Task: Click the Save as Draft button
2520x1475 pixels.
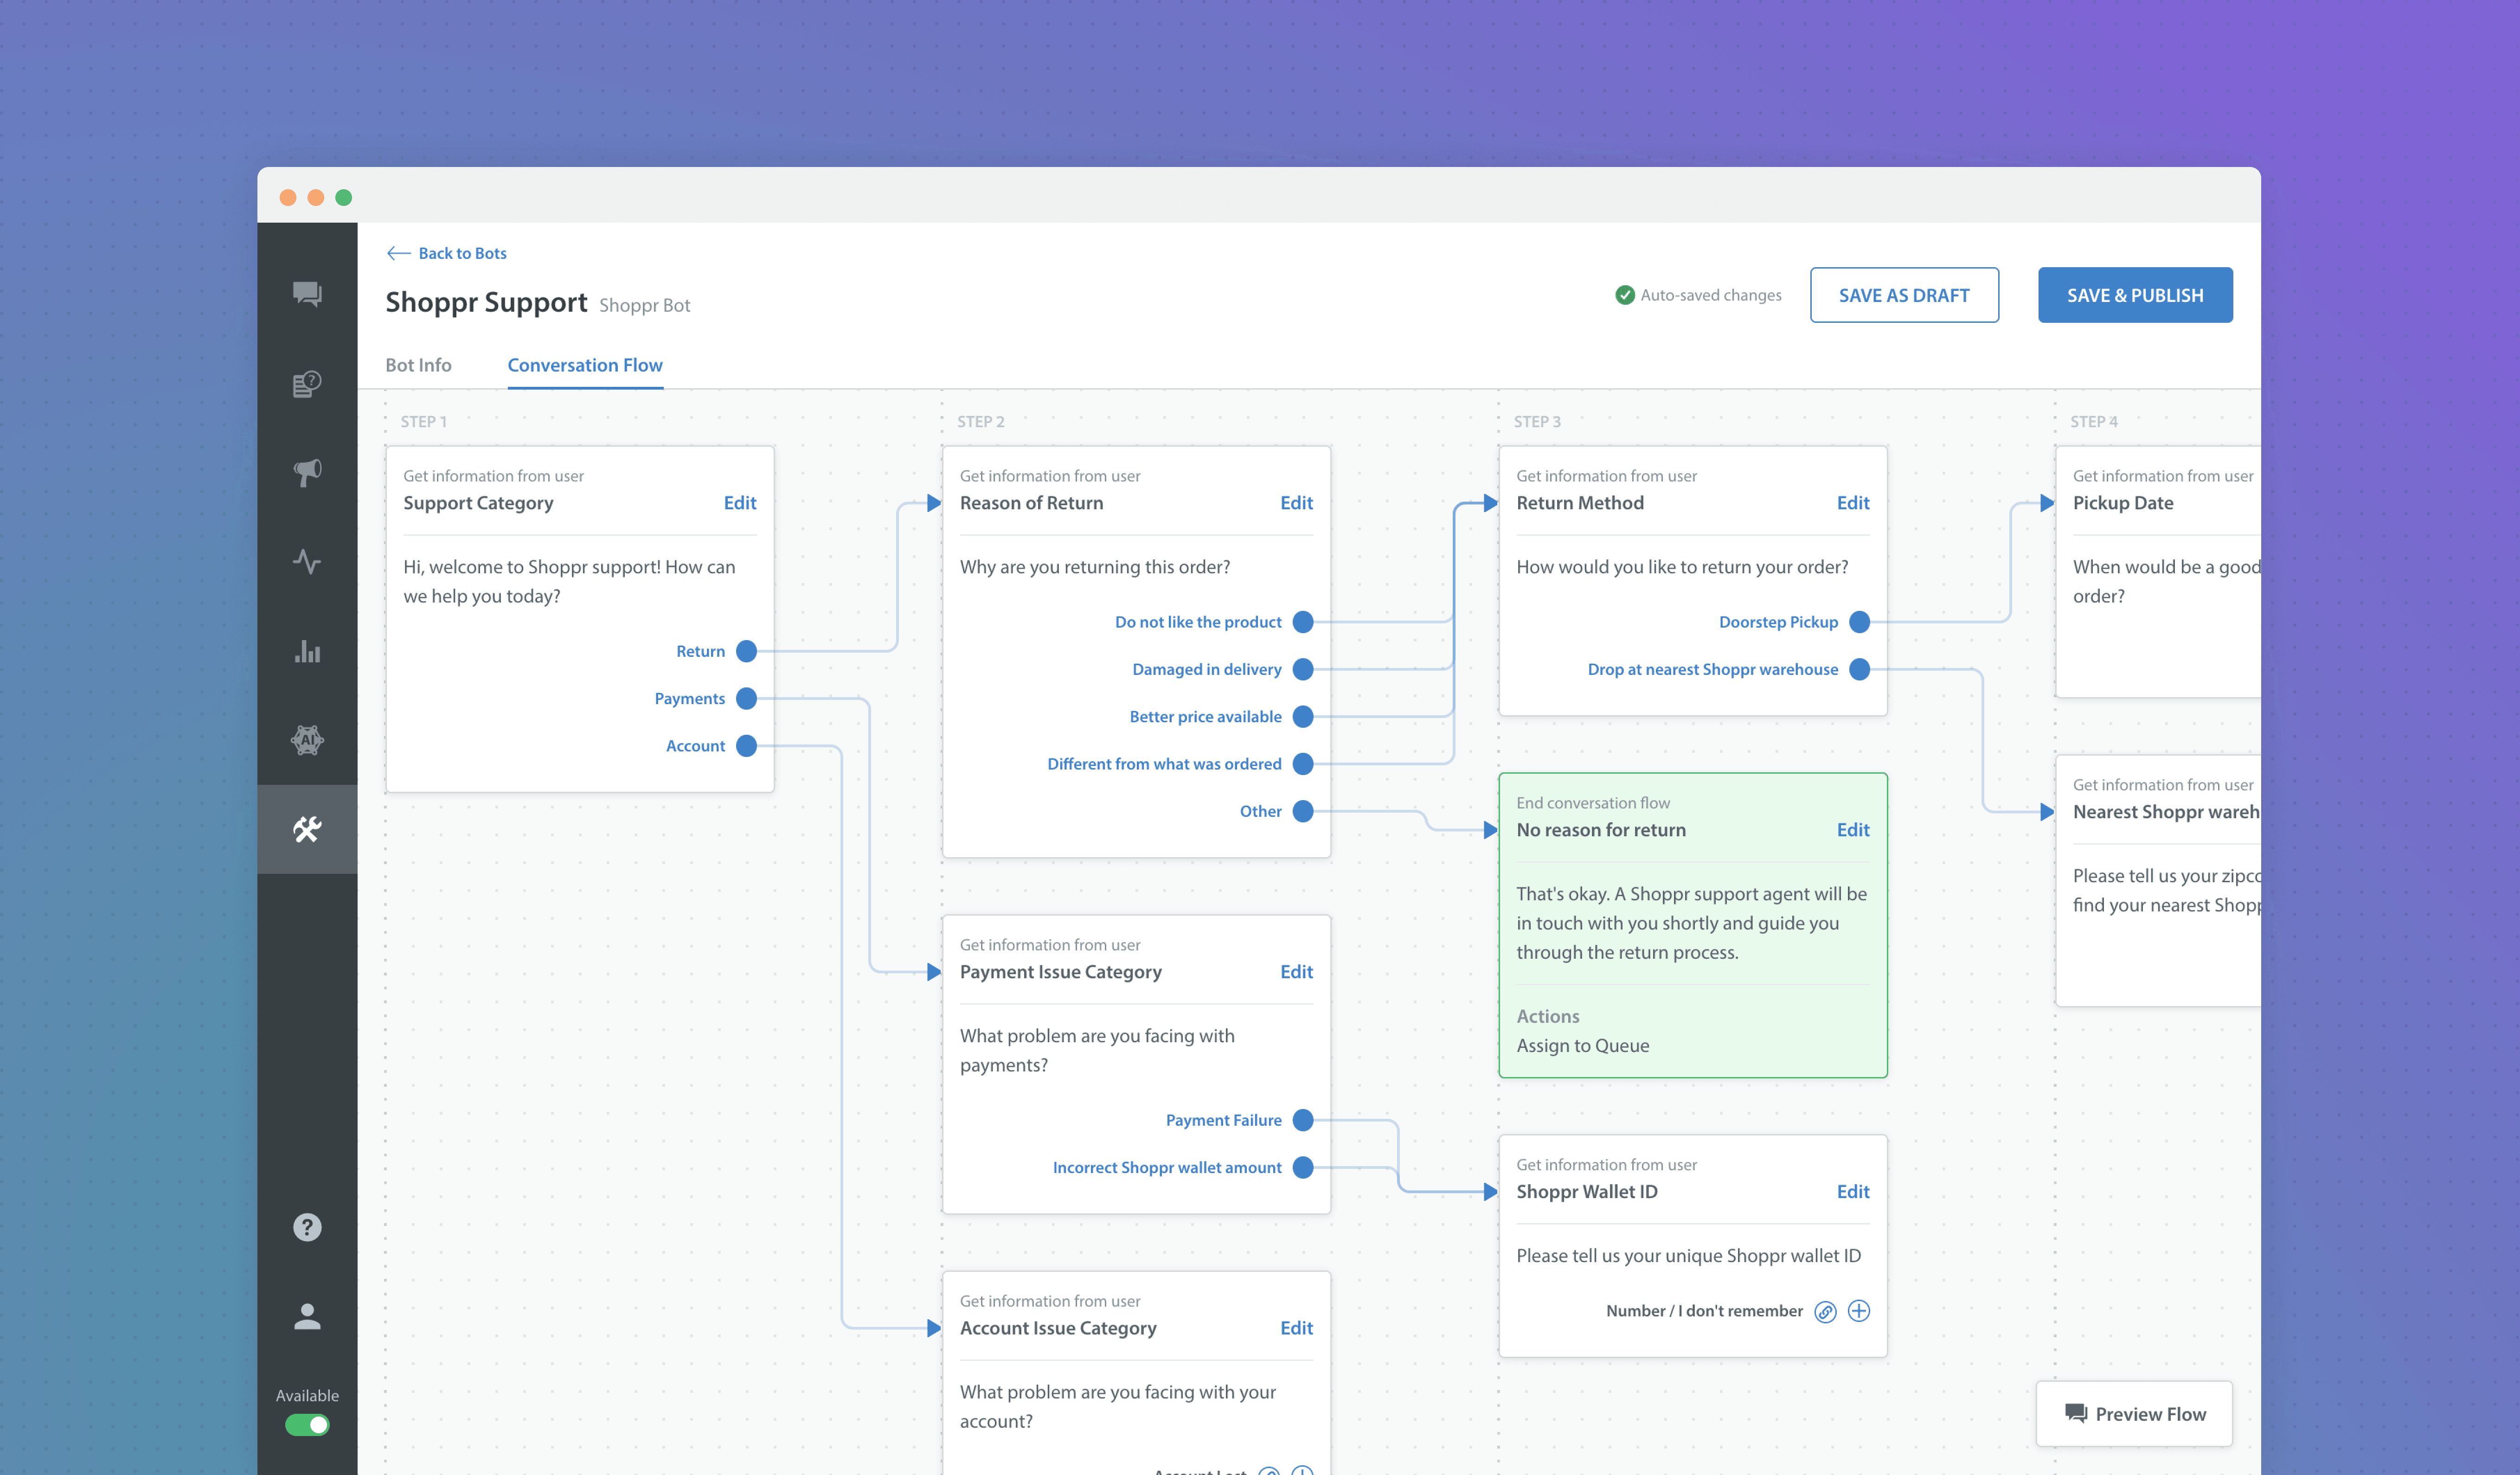Action: pos(1904,295)
